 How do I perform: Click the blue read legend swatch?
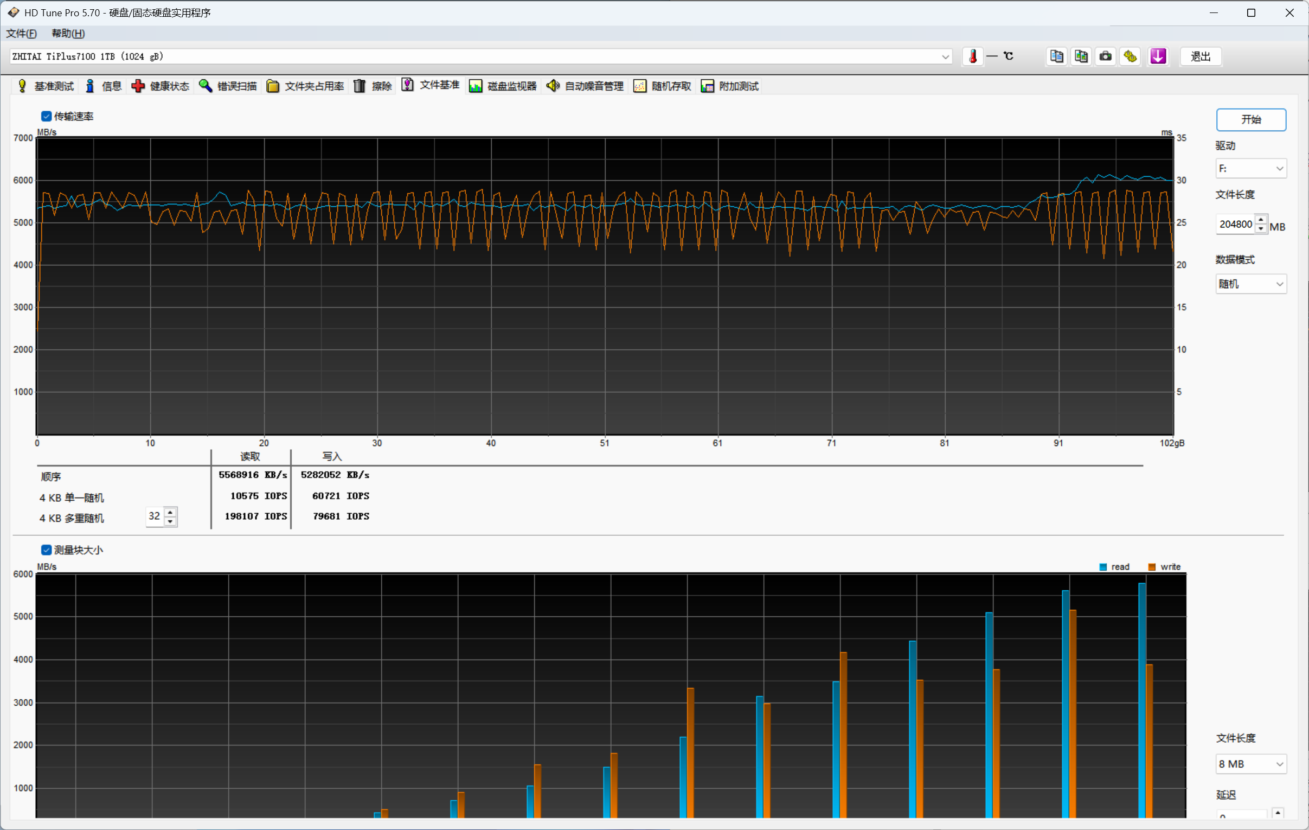tap(1103, 567)
